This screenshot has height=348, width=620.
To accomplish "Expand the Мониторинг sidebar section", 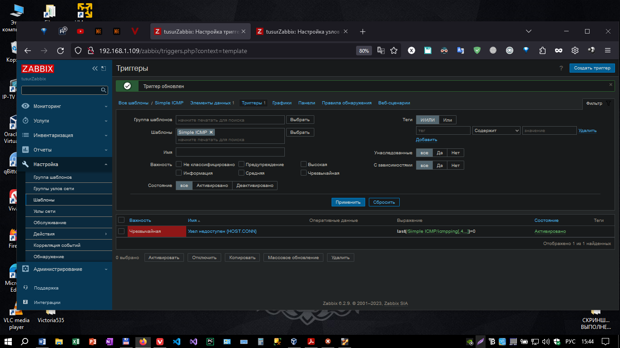I will pos(64,106).
